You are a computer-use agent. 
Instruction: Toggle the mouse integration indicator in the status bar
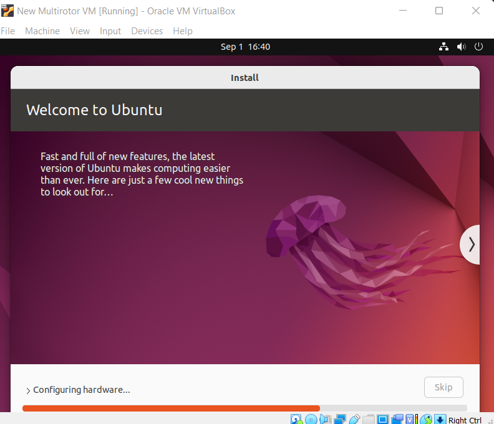coord(426,419)
